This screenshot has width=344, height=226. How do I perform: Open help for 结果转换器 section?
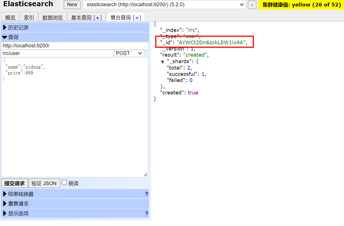click(146, 194)
